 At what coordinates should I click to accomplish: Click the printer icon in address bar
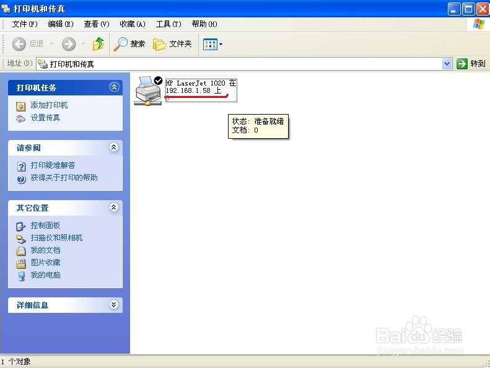(x=43, y=64)
